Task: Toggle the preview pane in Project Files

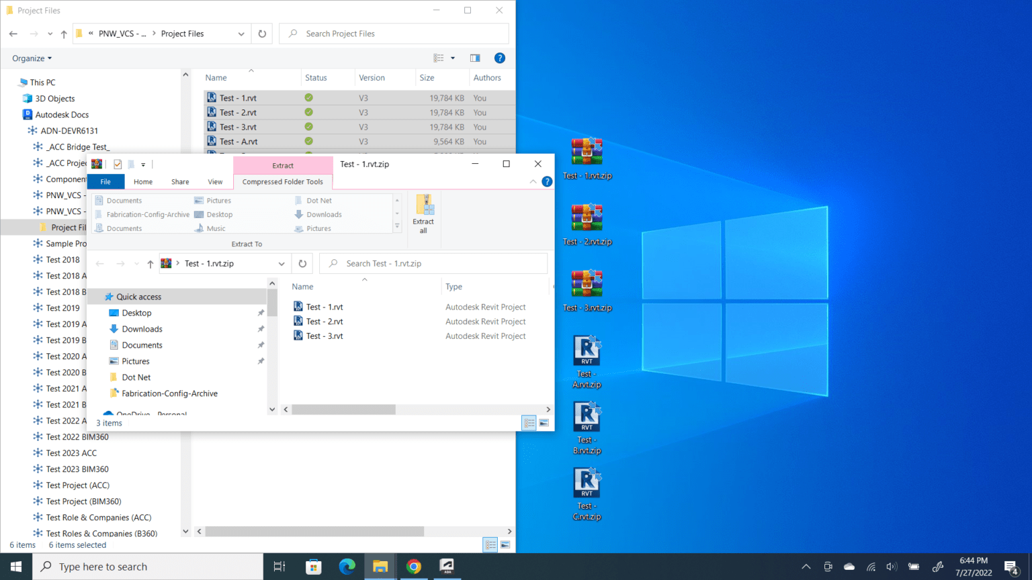Action: click(475, 58)
